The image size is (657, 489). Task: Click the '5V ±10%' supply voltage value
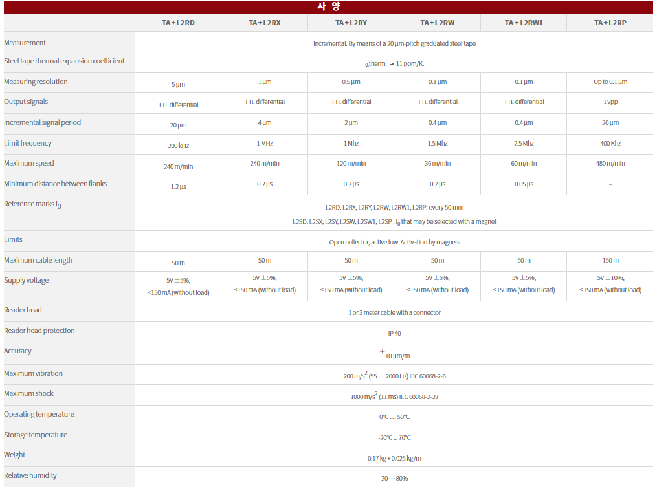click(x=610, y=278)
